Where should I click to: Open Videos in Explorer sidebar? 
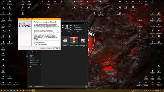point(34,58)
